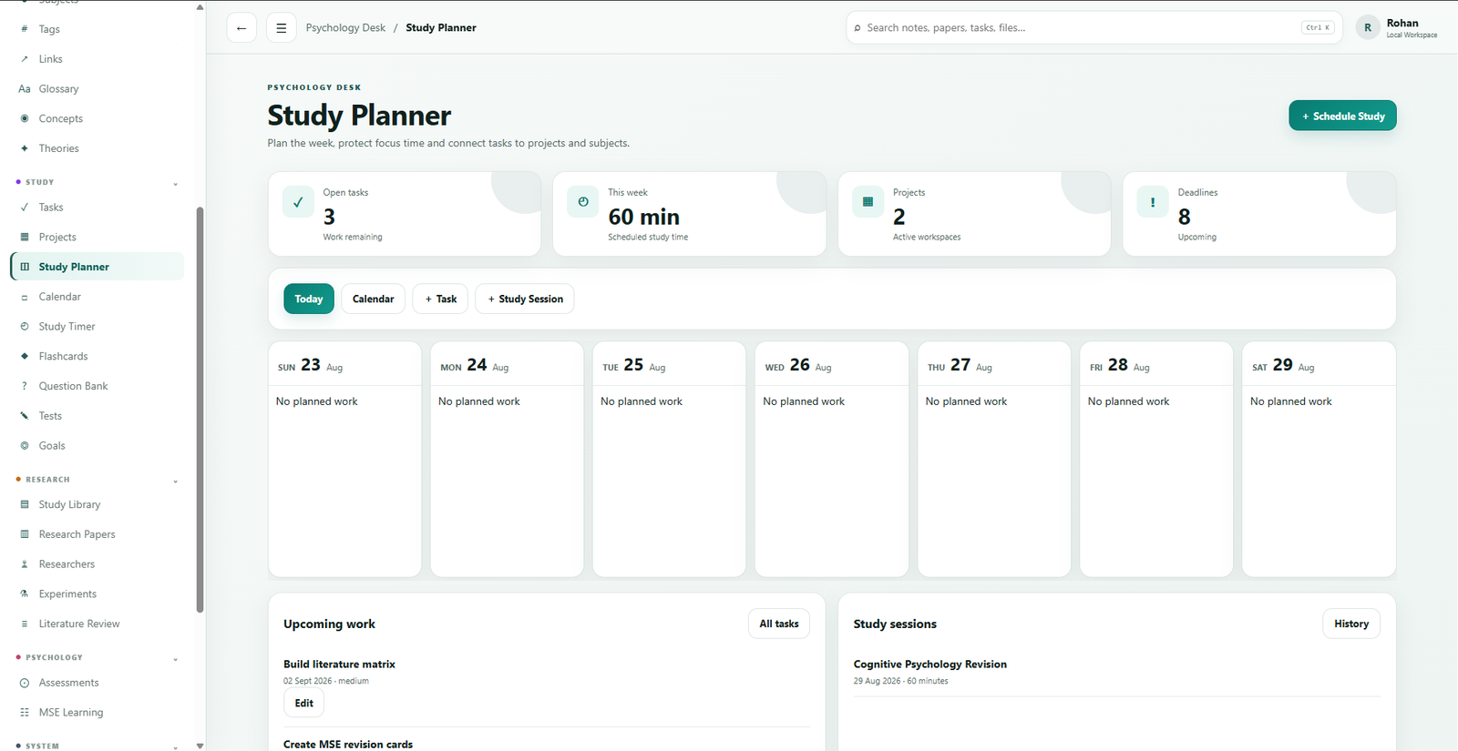This screenshot has height=751, width=1458.
Task: Open study sessions History
Action: 1351,624
